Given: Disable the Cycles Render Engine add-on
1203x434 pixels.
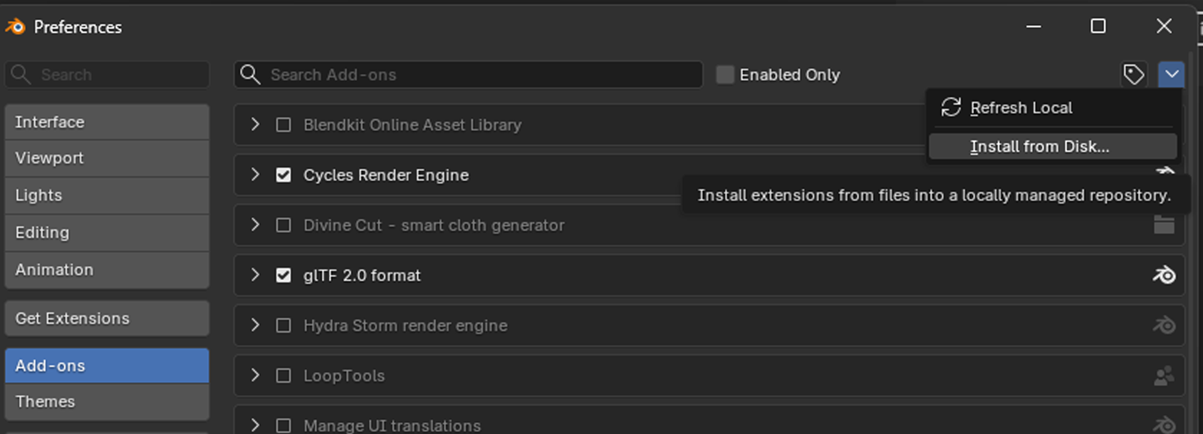Looking at the screenshot, I should (x=283, y=175).
